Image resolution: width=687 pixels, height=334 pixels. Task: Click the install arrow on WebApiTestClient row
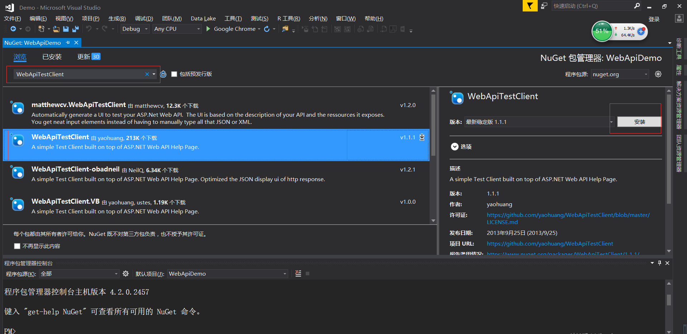[x=422, y=137]
